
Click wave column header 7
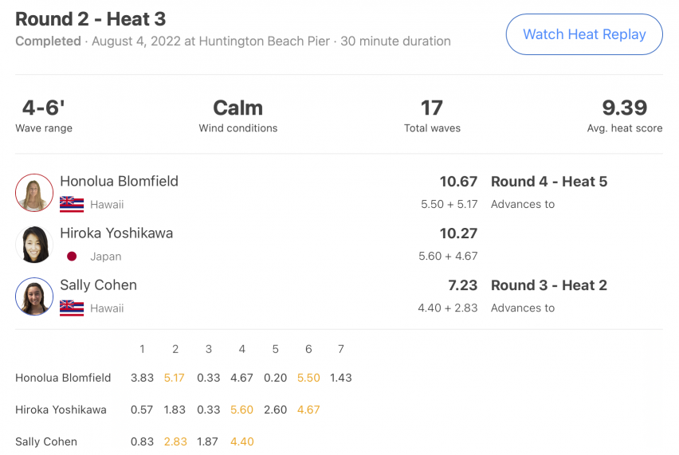pos(341,349)
